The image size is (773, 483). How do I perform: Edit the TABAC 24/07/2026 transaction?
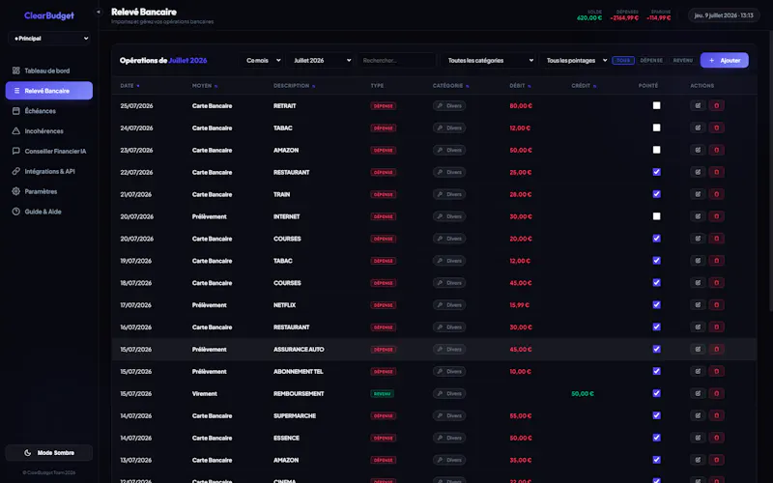698,128
